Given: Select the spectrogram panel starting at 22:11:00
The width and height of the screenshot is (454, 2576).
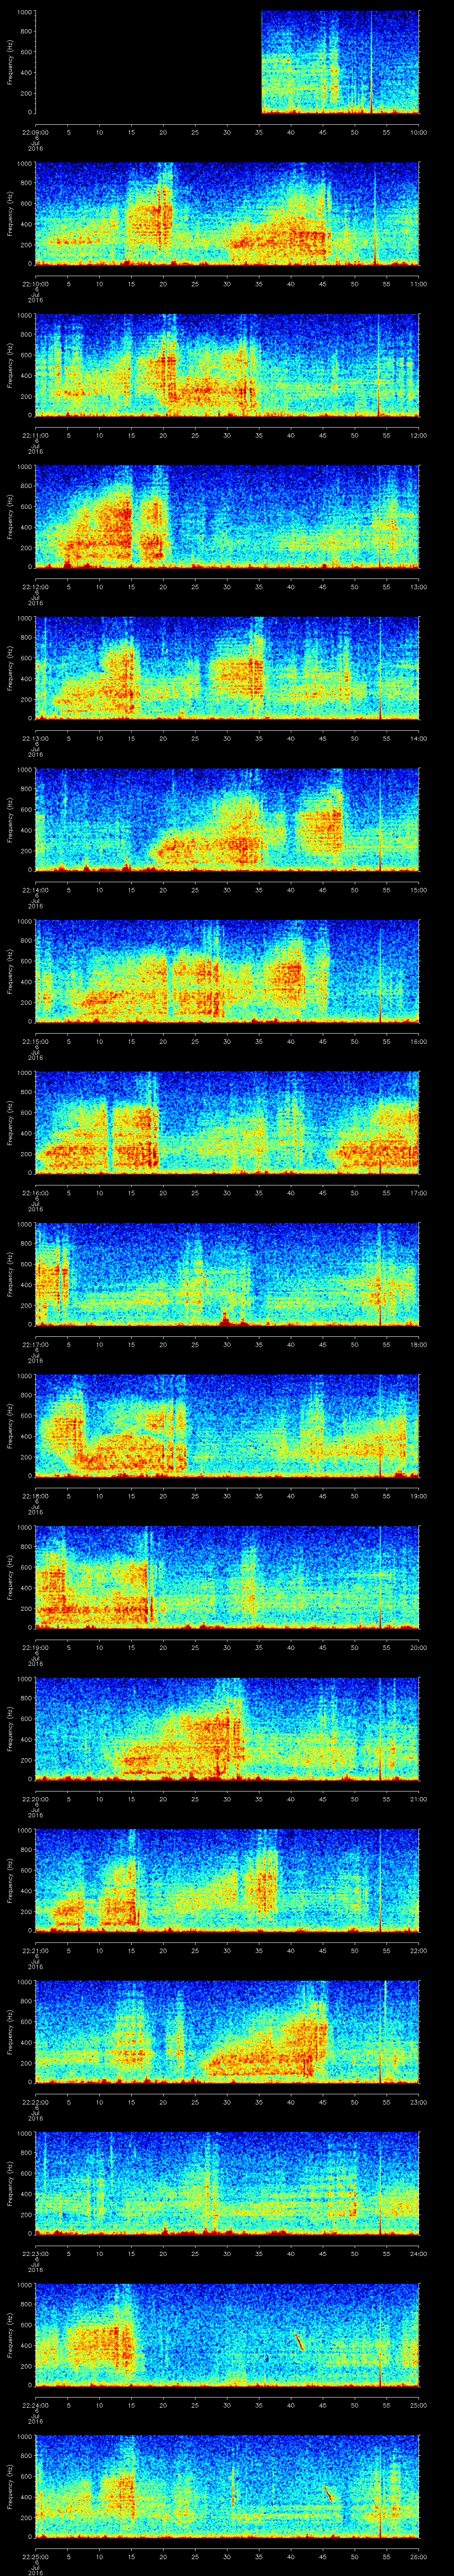Looking at the screenshot, I should (x=227, y=365).
